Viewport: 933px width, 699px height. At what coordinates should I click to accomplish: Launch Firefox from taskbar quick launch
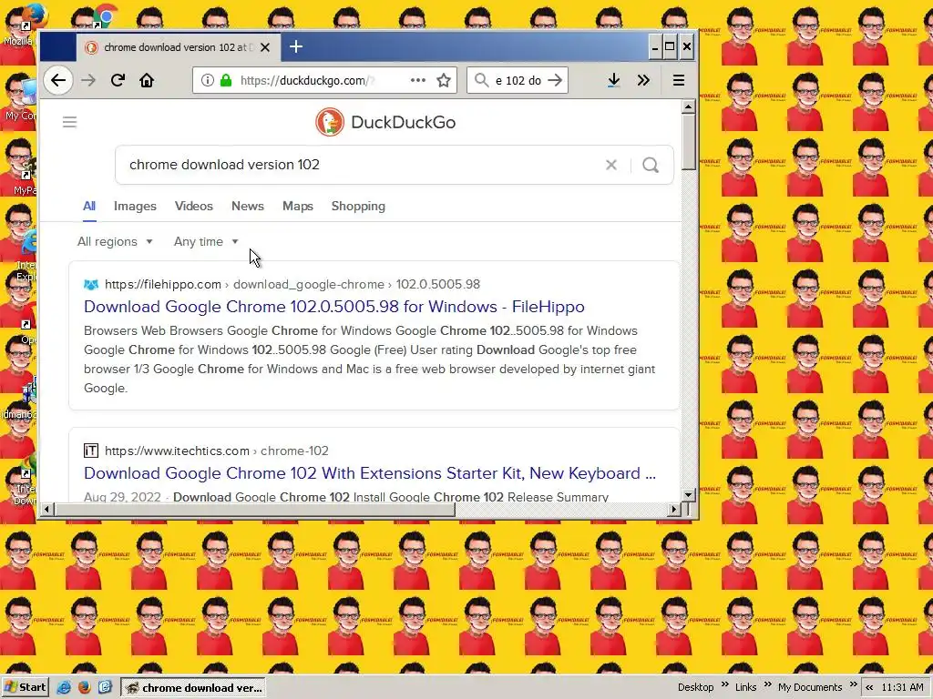(x=85, y=688)
